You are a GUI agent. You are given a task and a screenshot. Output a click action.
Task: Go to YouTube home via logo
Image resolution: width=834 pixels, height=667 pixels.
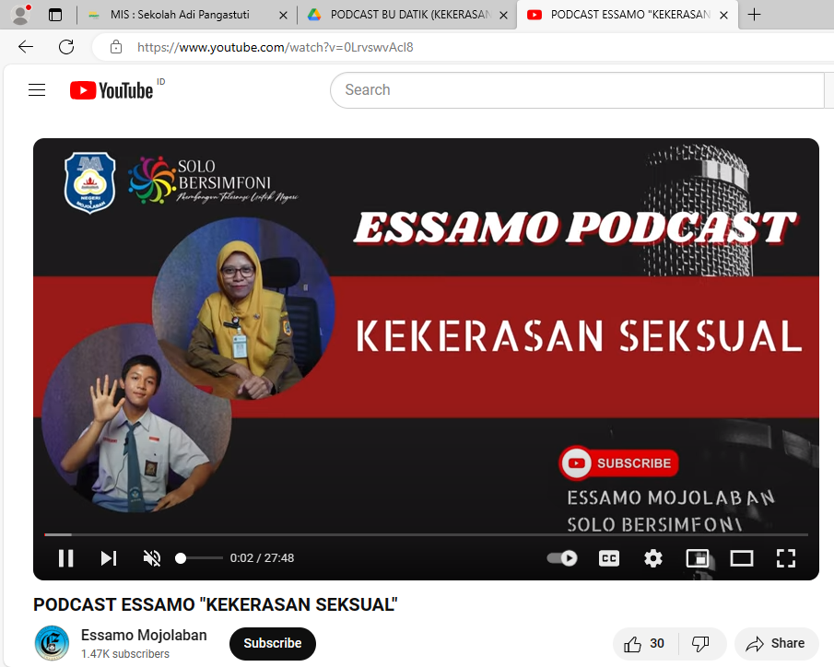[x=112, y=90]
